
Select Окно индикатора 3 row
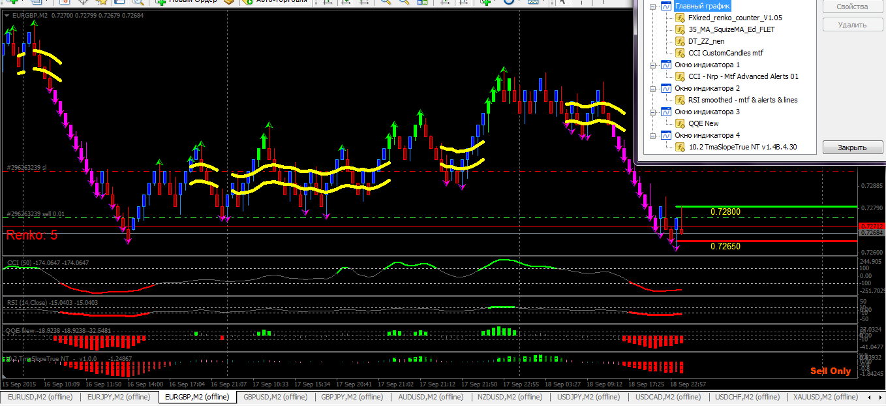(x=707, y=112)
